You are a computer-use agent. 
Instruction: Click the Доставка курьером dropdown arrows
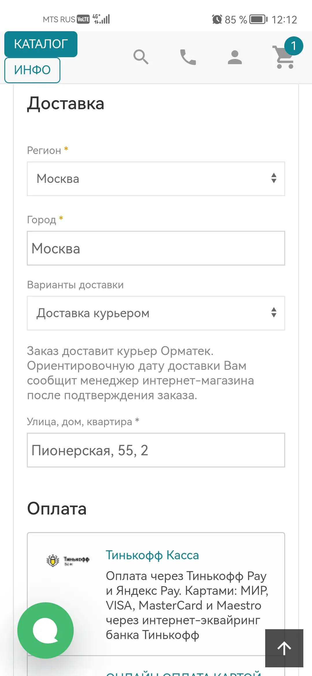274,313
